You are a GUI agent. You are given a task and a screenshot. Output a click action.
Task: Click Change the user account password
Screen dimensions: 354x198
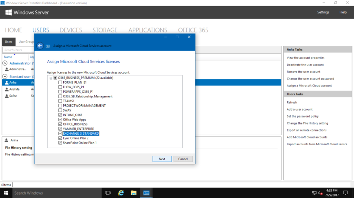[x=310, y=79]
